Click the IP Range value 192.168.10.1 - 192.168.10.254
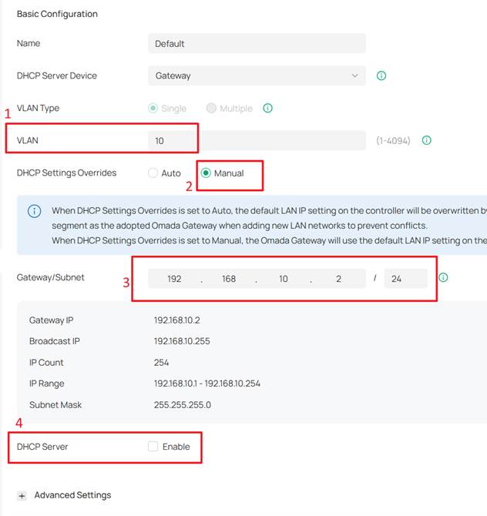487x516 pixels. 207,384
